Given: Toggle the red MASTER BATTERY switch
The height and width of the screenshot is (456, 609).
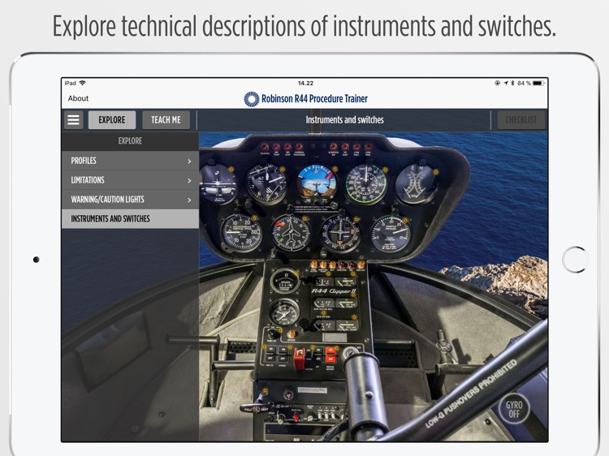Looking at the screenshot, I should tap(330, 355).
